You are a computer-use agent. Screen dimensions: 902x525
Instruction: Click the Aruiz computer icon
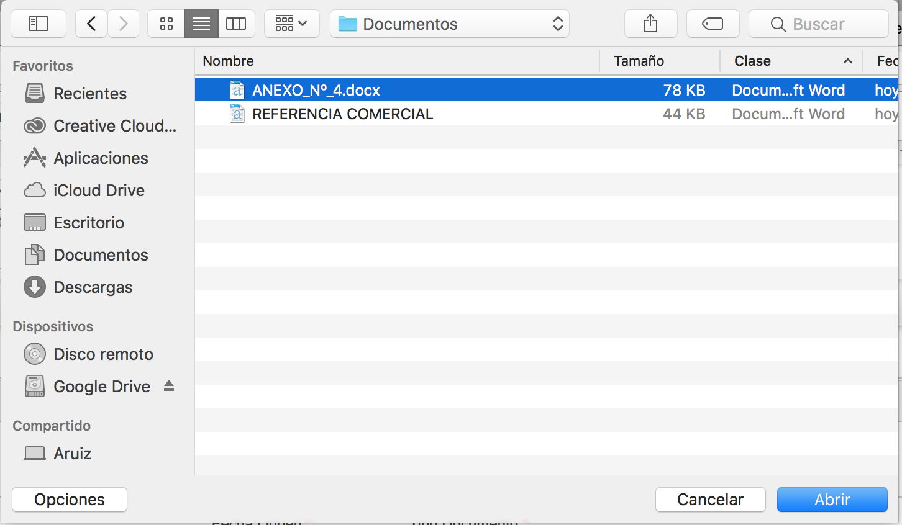(x=35, y=454)
